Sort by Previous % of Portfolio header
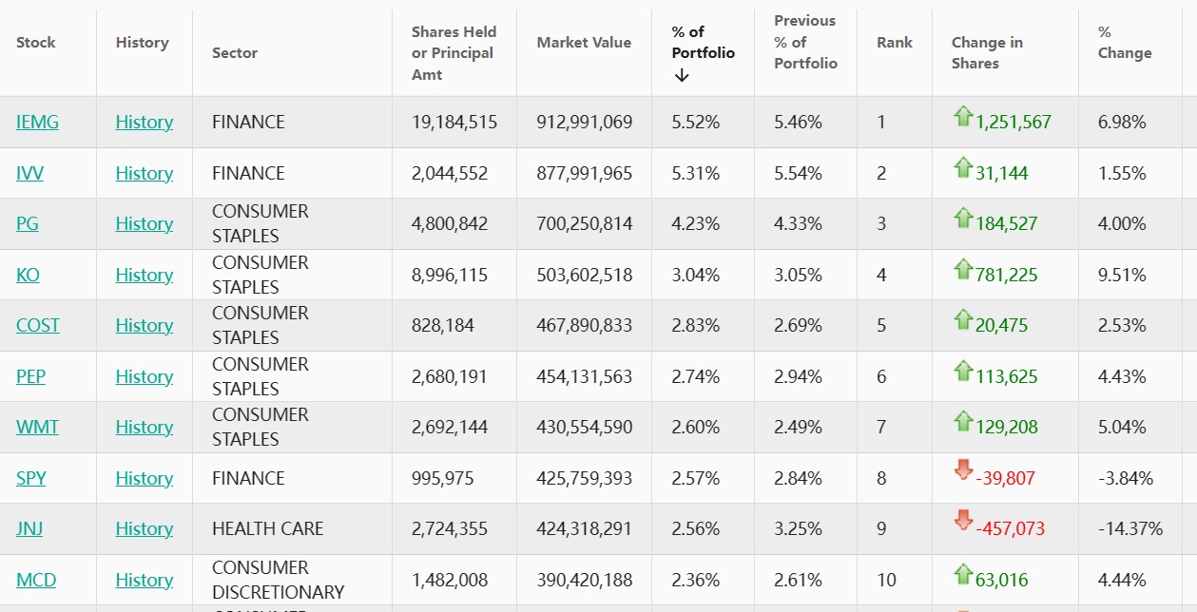The width and height of the screenshot is (1197, 612). point(805,43)
